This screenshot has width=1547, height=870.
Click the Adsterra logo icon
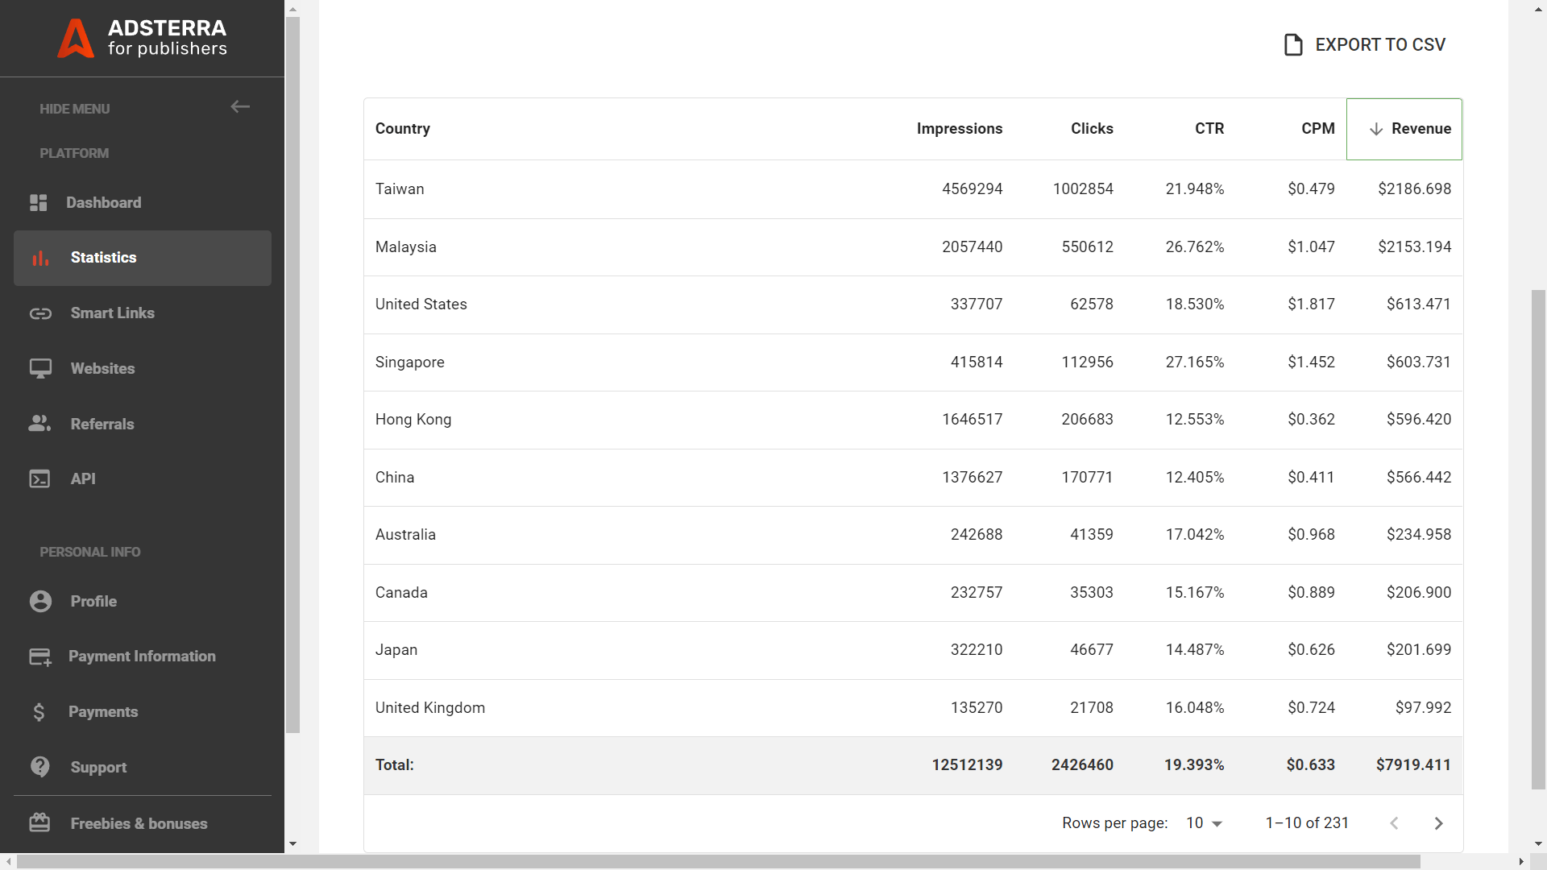[76, 38]
